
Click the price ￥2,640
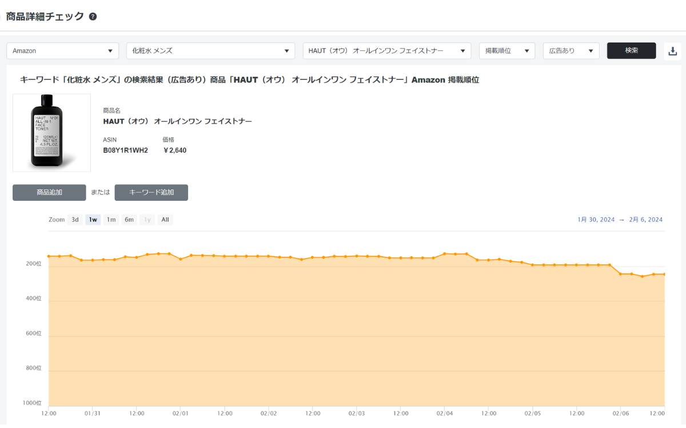click(174, 151)
